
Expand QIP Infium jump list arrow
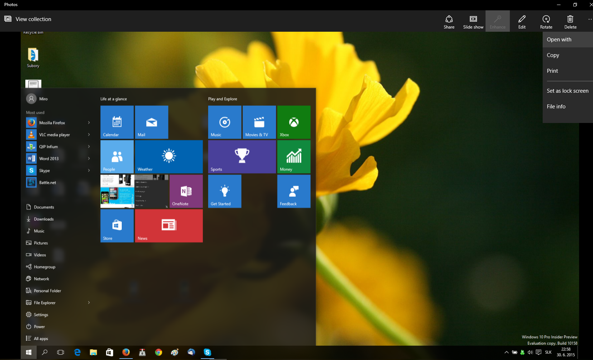point(89,146)
